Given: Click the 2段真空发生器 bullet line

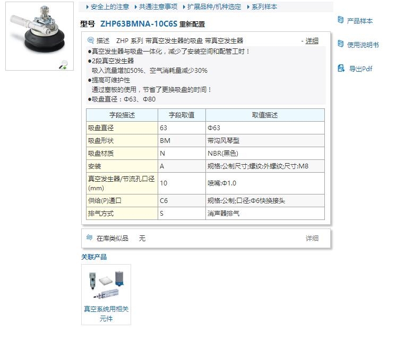Looking at the screenshot, I should (x=111, y=61).
